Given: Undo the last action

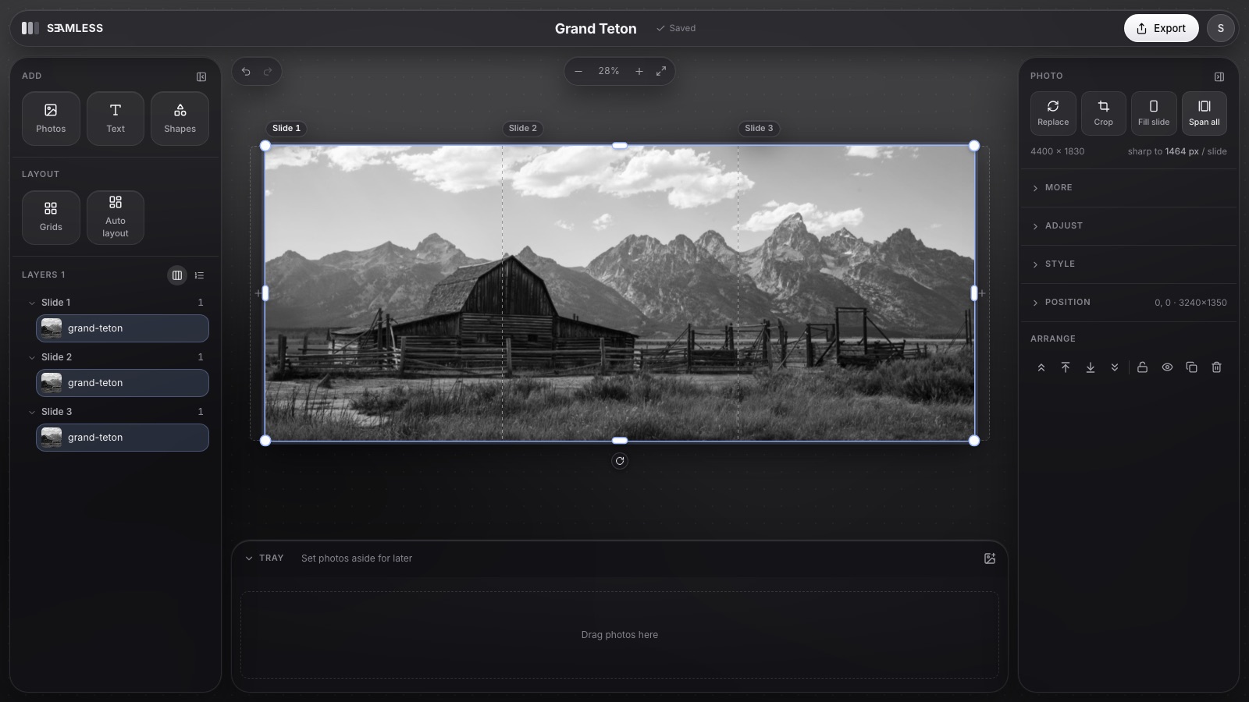Looking at the screenshot, I should (x=246, y=72).
